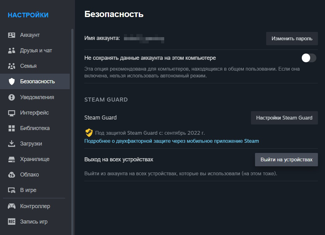Go to the Контроллер section
Screen dimensions: 325x235
[x=35, y=206]
